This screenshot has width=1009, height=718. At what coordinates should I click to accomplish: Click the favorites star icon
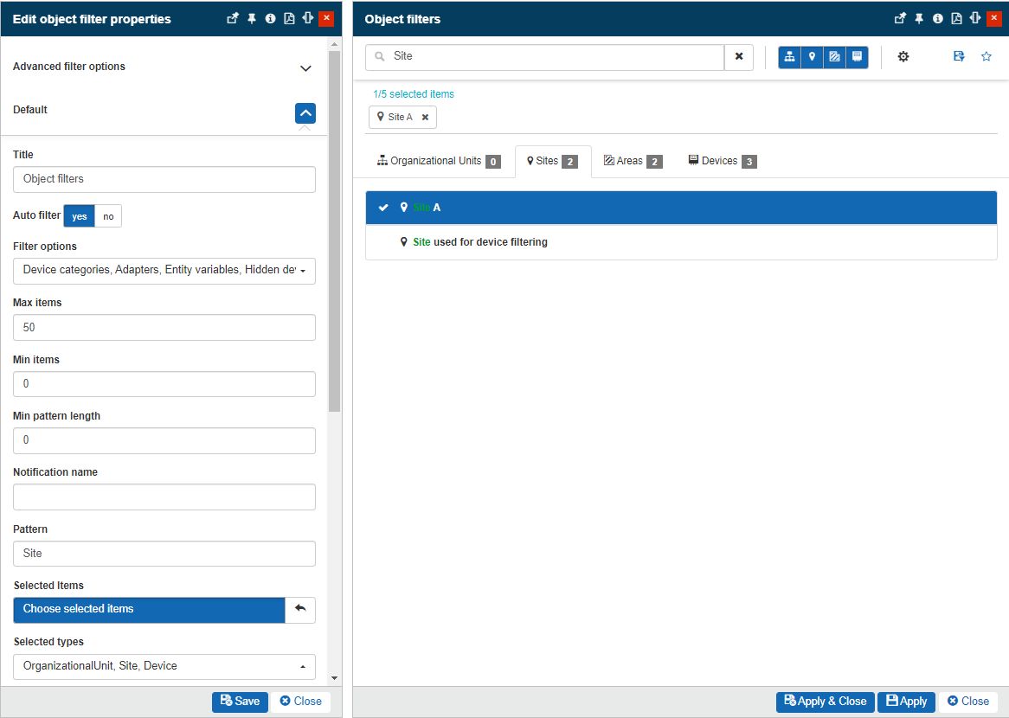click(x=987, y=57)
